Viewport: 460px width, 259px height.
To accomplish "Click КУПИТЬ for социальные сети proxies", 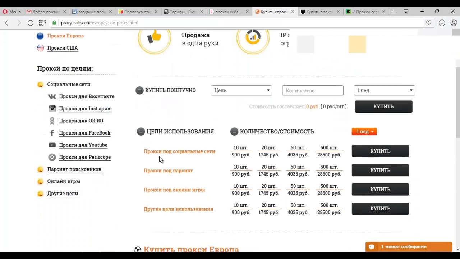I will 380,151.
